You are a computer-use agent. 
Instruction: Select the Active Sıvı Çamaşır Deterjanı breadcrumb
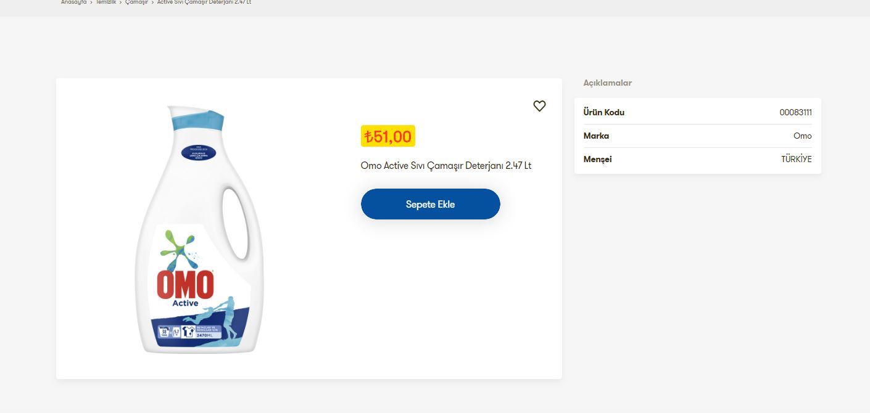pyautogui.click(x=204, y=2)
